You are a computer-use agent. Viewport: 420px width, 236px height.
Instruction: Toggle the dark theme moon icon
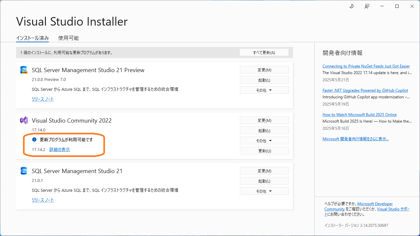coord(351,6)
